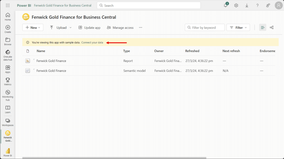Click the feedback icon in the header
Screen dimensions: 284x159
268,6
